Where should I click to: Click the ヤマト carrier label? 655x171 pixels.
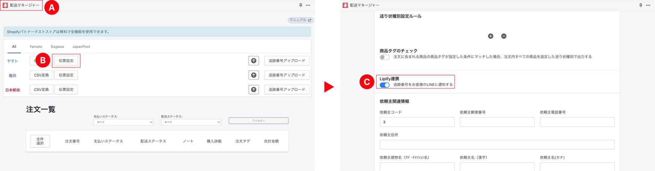click(x=12, y=61)
